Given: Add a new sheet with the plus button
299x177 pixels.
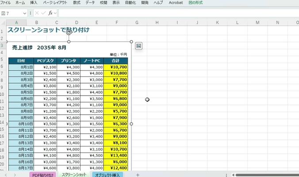Looking at the screenshot, I should pos(138,175).
